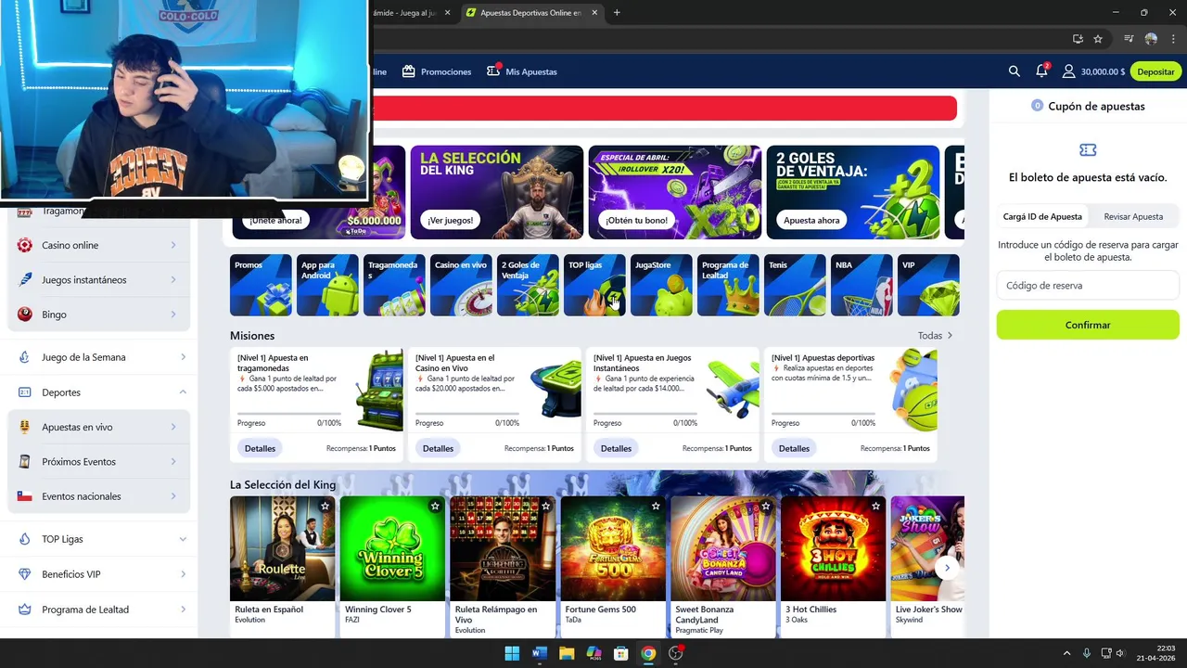Expand TOP Ligas dropdown chevron

click(183, 539)
